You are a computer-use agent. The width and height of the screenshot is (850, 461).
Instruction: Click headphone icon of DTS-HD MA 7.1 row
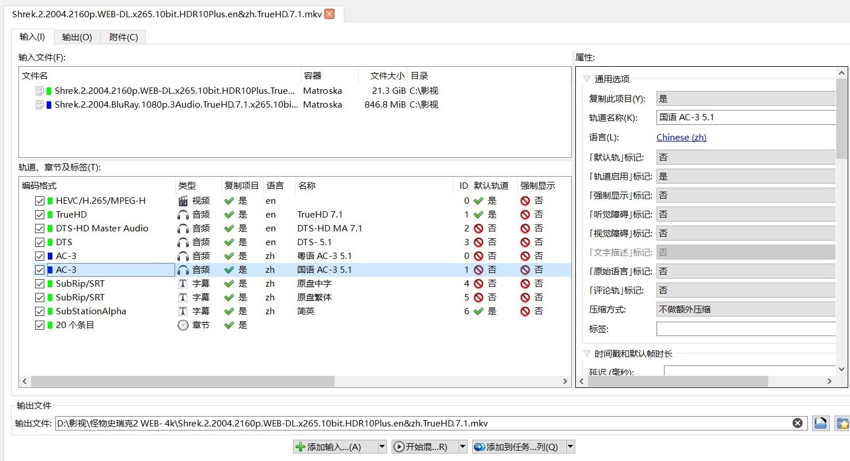(x=183, y=228)
